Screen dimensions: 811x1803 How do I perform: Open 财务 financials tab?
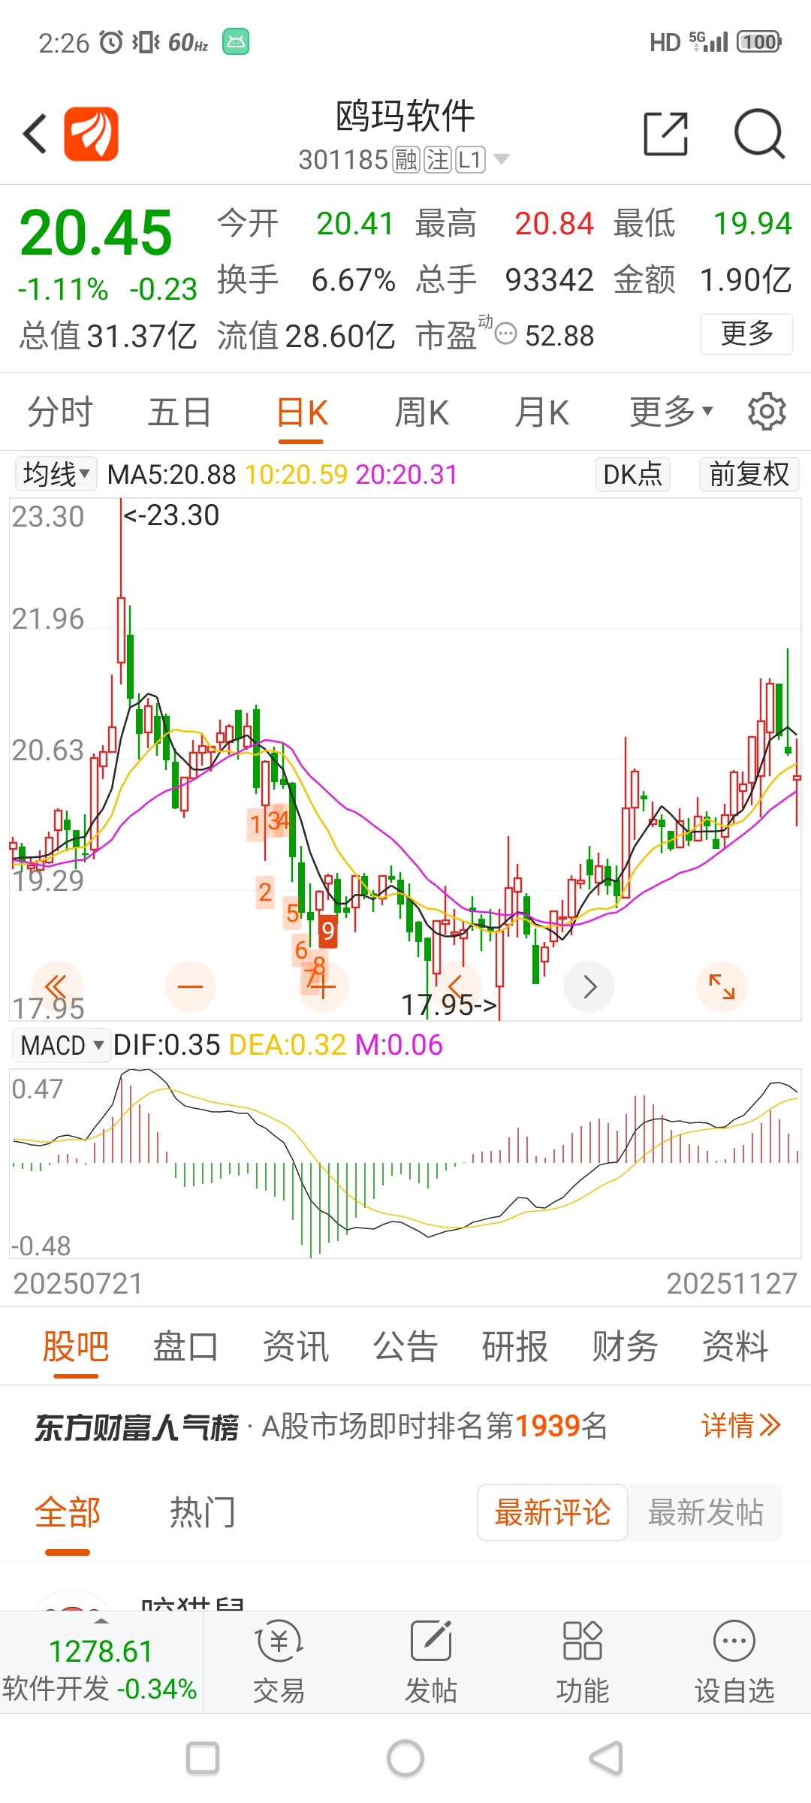pyautogui.click(x=625, y=1346)
